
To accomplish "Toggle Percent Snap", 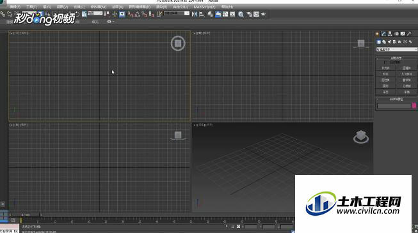I will pyautogui.click(x=144, y=14).
